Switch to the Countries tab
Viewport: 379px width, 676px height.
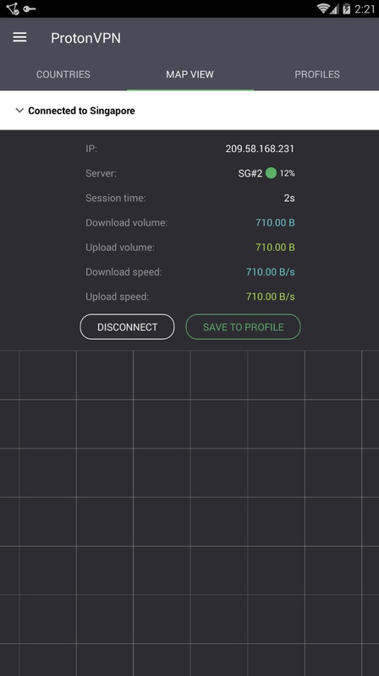point(63,74)
